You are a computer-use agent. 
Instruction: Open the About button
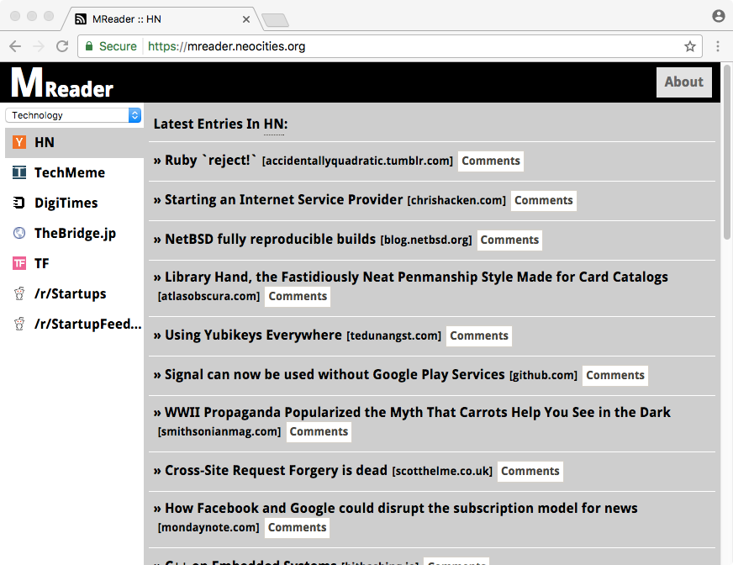tap(684, 82)
